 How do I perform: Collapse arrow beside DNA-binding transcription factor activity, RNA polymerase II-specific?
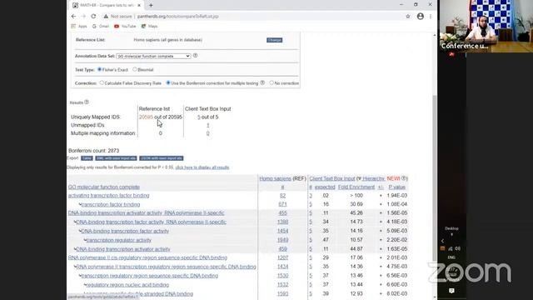(x=75, y=222)
